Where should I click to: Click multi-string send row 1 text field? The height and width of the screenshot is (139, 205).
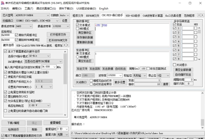click(188, 28)
